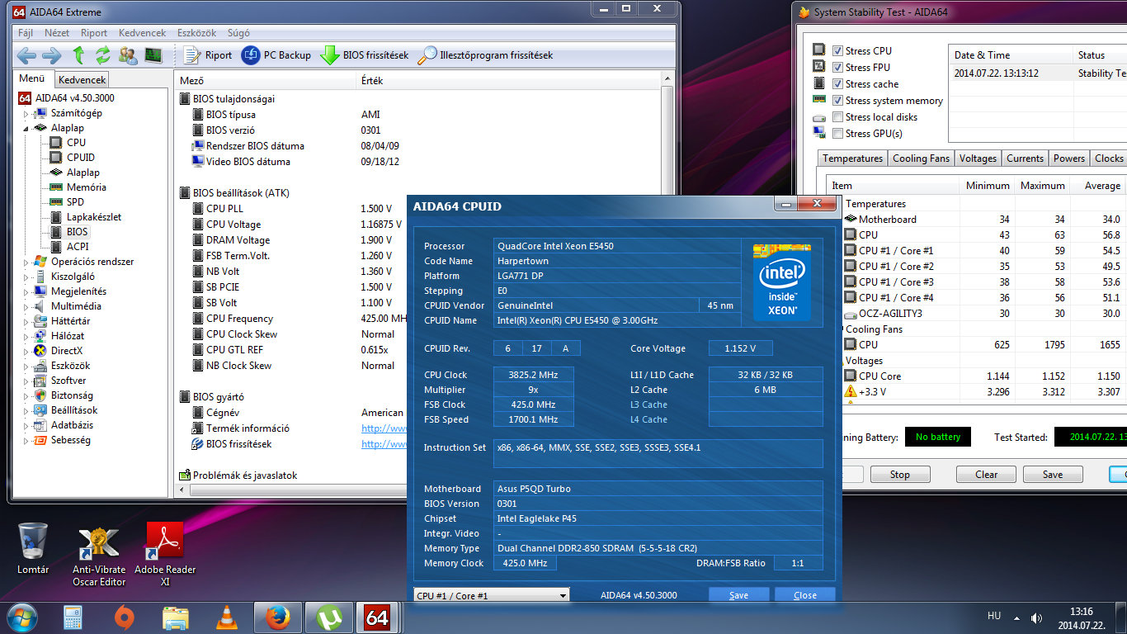Select CPUID tree item
Image resolution: width=1127 pixels, height=634 pixels.
pos(81,158)
